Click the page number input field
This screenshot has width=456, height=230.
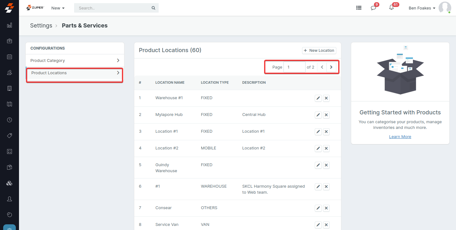click(x=294, y=67)
